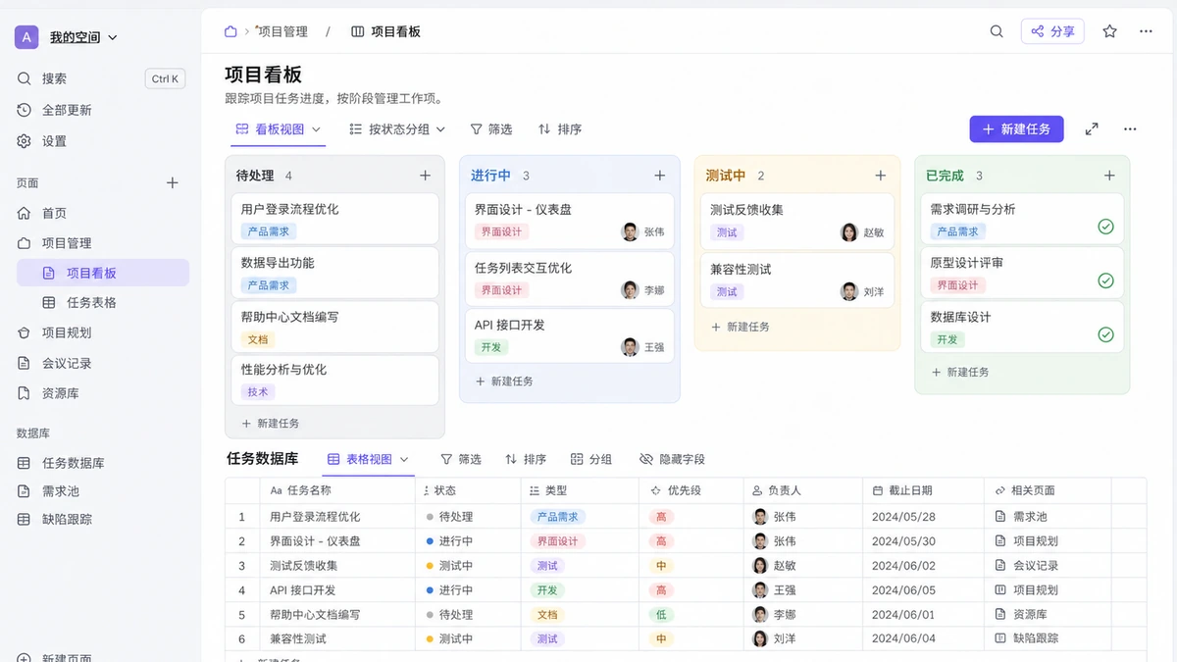Click the 产品需求 tag on 数据导出功能 card
Screen dimensions: 1177x662
click(x=269, y=285)
